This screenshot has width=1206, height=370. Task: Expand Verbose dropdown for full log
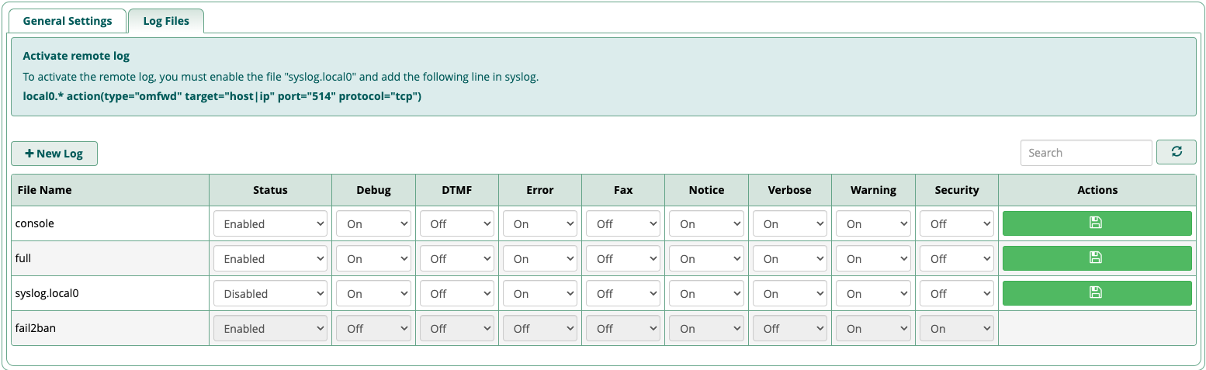click(x=789, y=258)
